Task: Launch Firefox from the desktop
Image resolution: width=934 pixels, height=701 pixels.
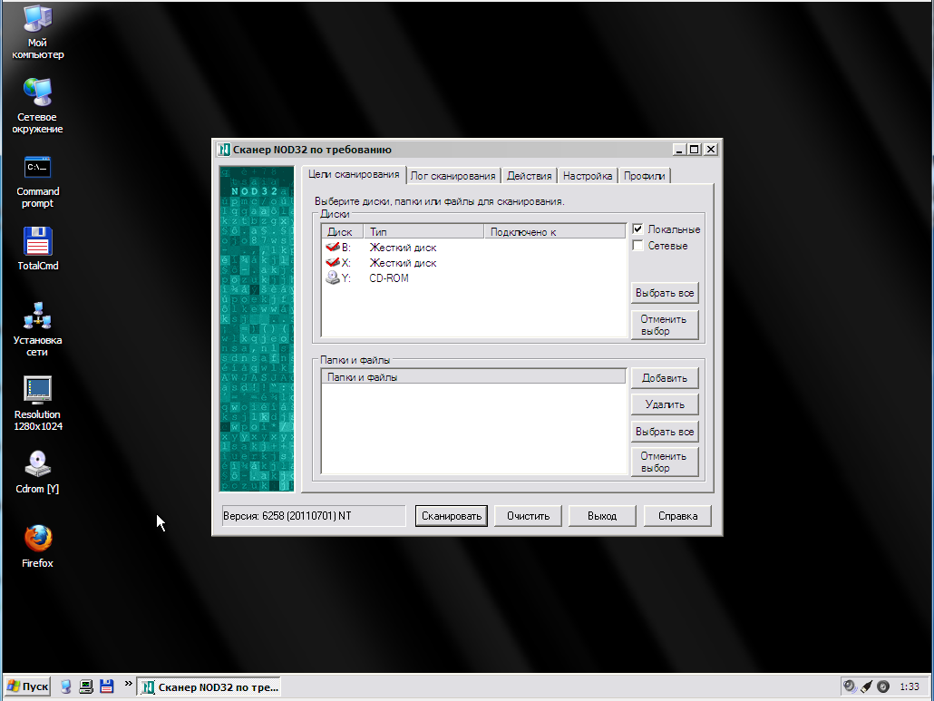Action: click(37, 539)
